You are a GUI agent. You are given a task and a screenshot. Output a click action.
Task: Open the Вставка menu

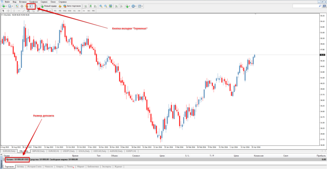pos(23,2)
